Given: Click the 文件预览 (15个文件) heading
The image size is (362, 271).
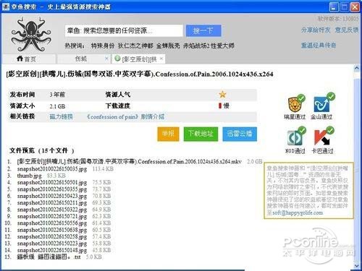Looking at the screenshot, I should pos(41,151).
